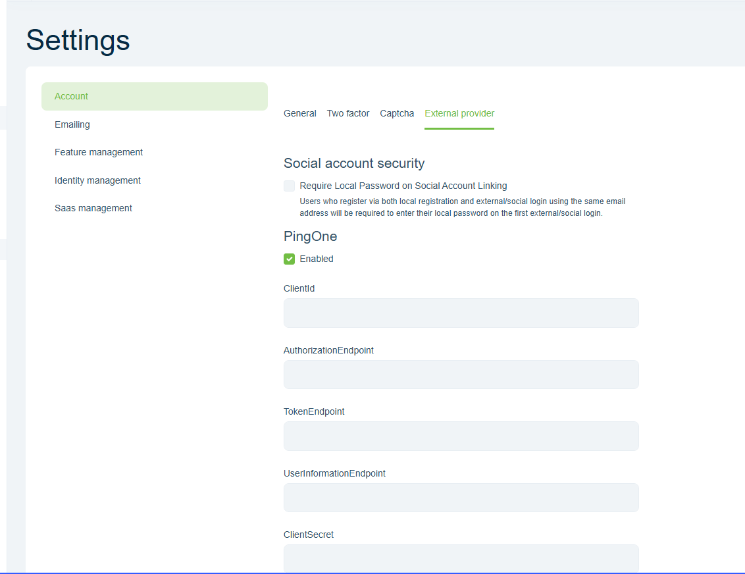Open Saas management settings
Image resolution: width=745 pixels, height=574 pixels.
pyautogui.click(x=93, y=208)
